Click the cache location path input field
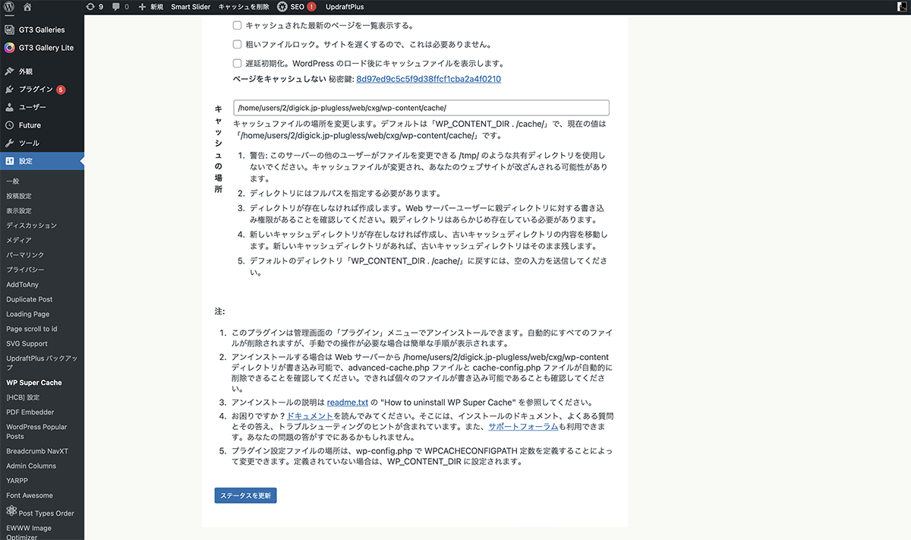The width and height of the screenshot is (911, 540). tap(421, 108)
